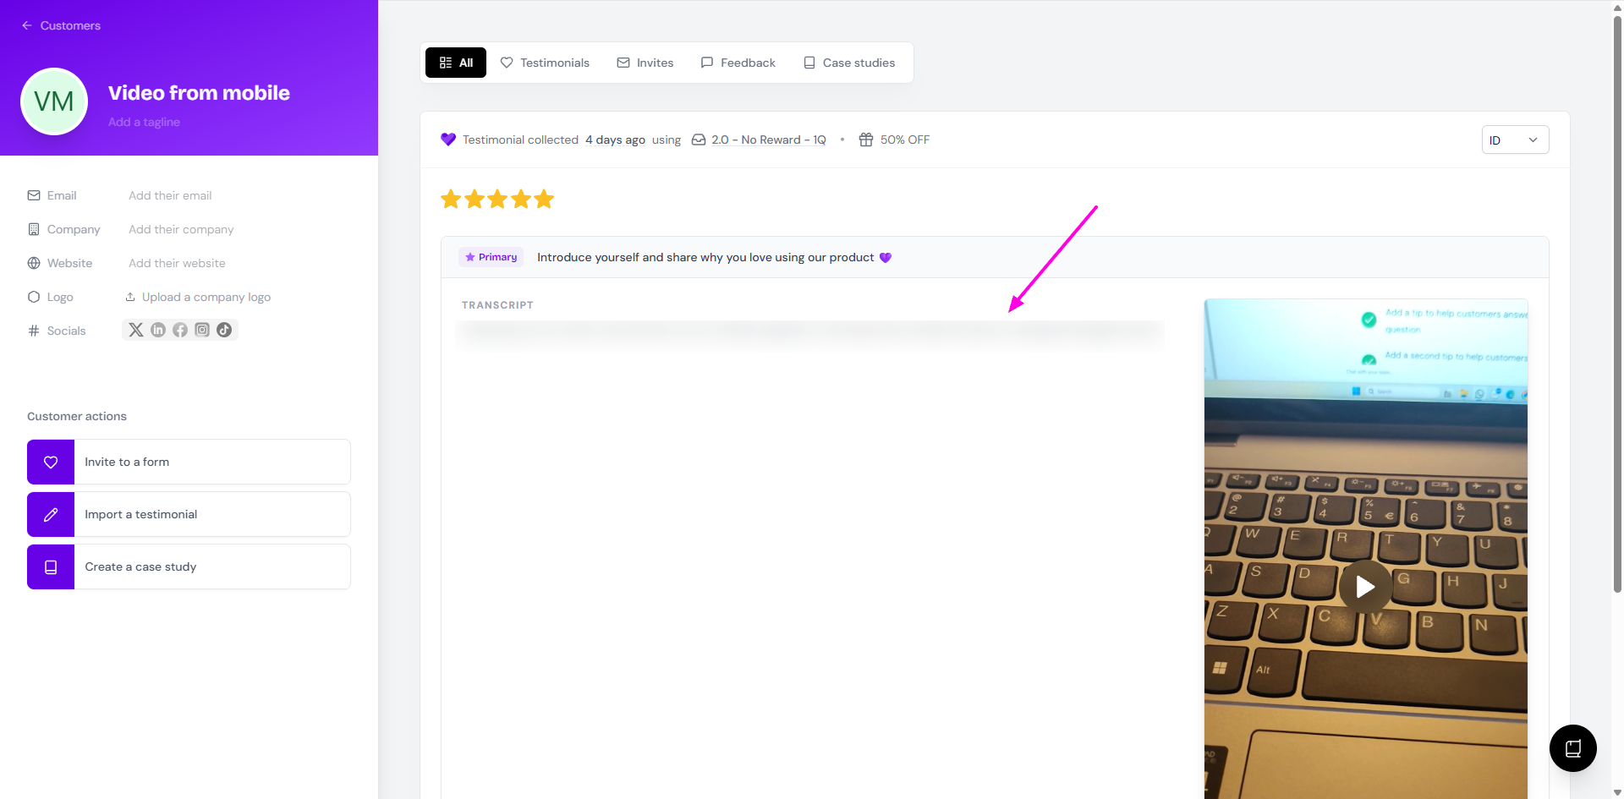1624x799 pixels.
Task: Click Add their email field
Action: coord(170,195)
